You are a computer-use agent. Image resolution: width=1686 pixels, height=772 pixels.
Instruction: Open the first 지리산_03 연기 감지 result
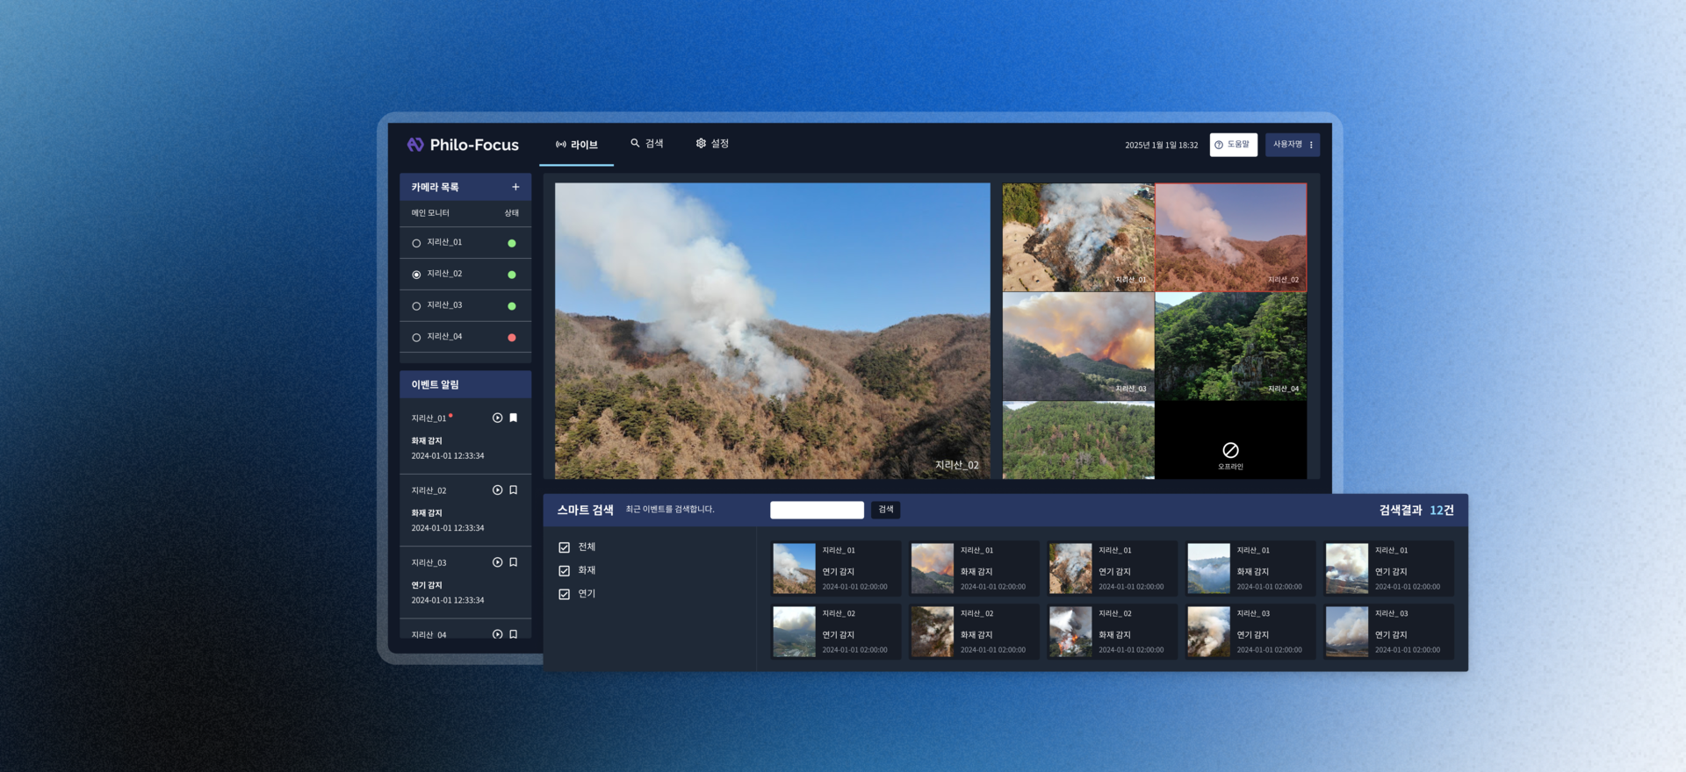point(1251,632)
